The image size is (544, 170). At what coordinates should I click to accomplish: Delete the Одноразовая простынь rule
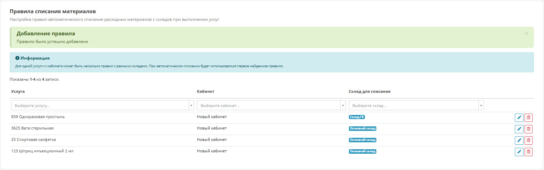(x=528, y=117)
